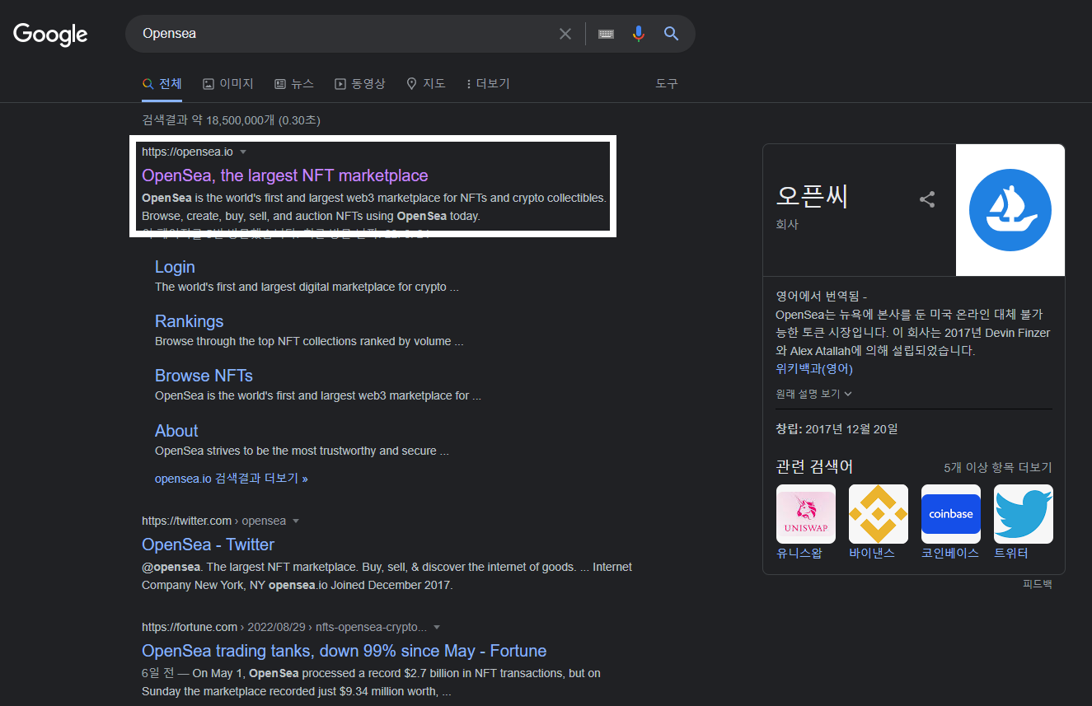This screenshot has width=1092, height=706.
Task: Open OpenSea, the largest NFT marketplace result
Action: click(285, 175)
